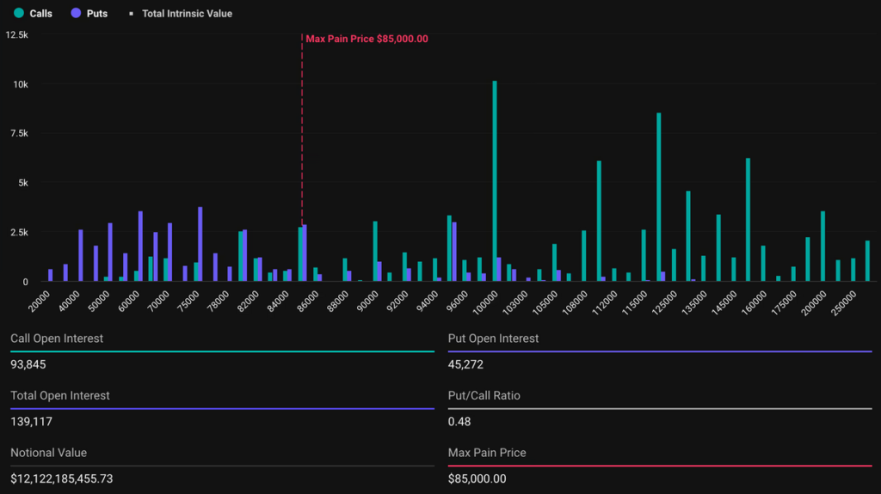Hide the Calls series via legend label
The height and width of the screenshot is (494, 881).
[x=40, y=14]
